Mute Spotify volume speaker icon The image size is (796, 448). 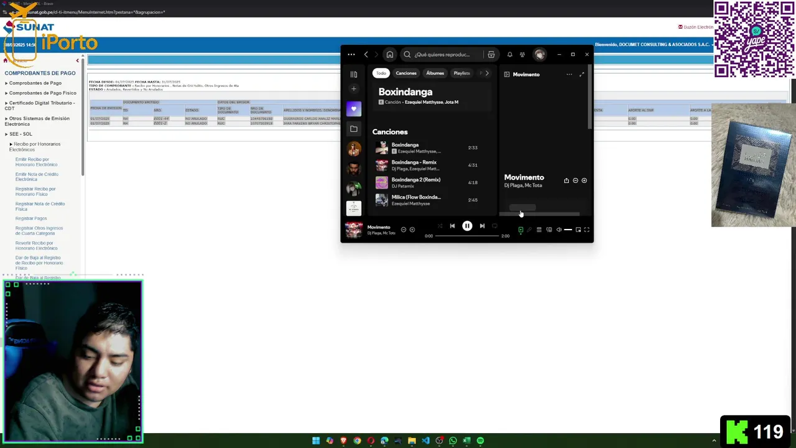pos(558,230)
